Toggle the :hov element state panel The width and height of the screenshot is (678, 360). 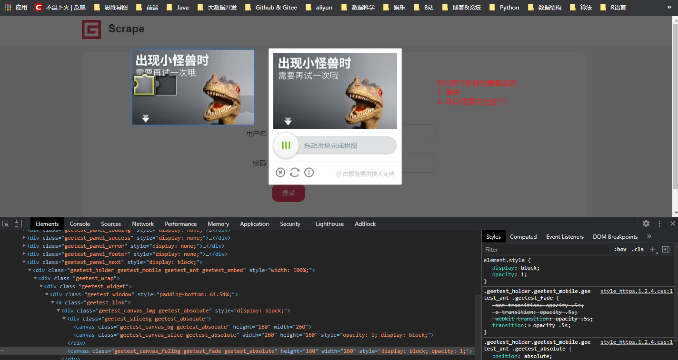(x=620, y=249)
